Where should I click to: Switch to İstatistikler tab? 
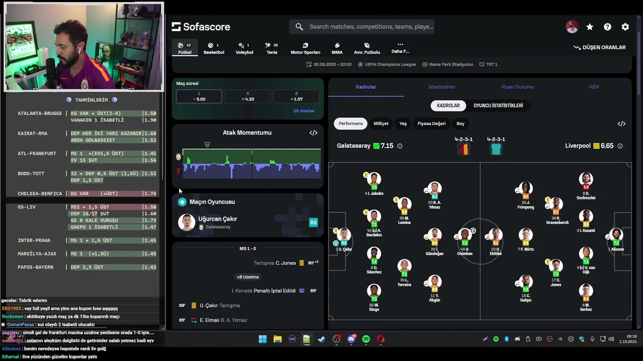(x=442, y=87)
